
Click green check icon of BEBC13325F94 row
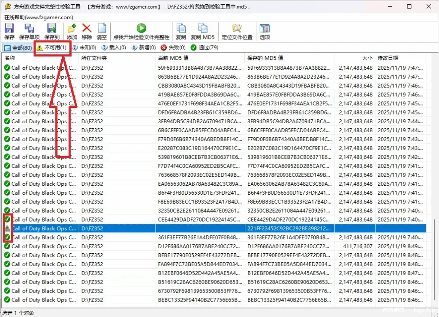7,300
